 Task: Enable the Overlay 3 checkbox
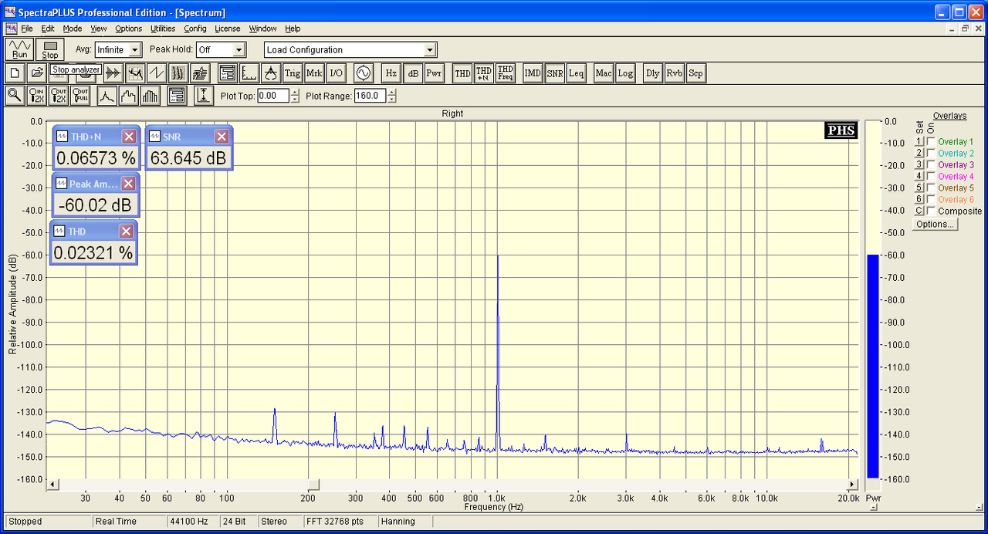[x=932, y=165]
